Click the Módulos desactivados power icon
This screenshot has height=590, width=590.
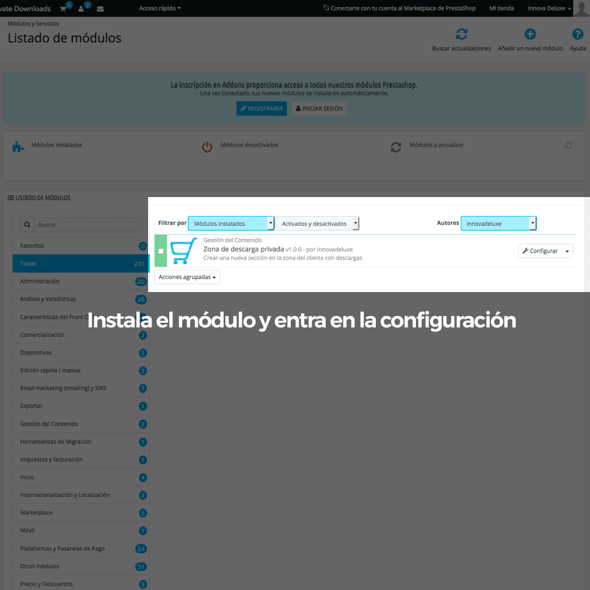(207, 147)
